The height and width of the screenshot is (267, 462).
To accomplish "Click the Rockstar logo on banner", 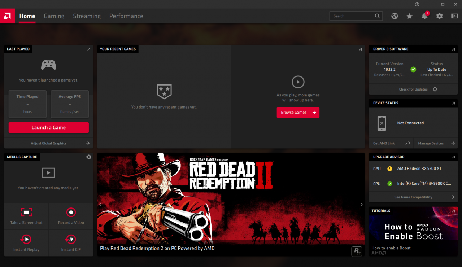I will point(357,251).
